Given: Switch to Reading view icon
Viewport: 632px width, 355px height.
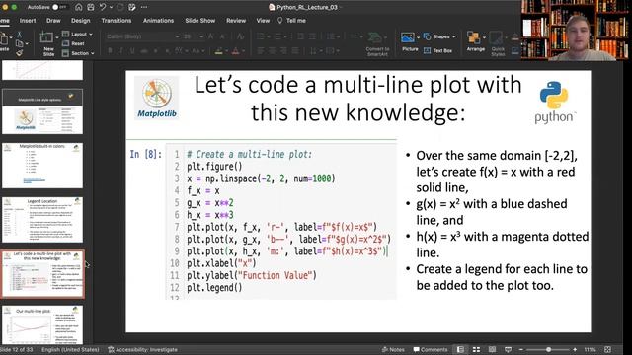Looking at the screenshot, I should (492, 349).
